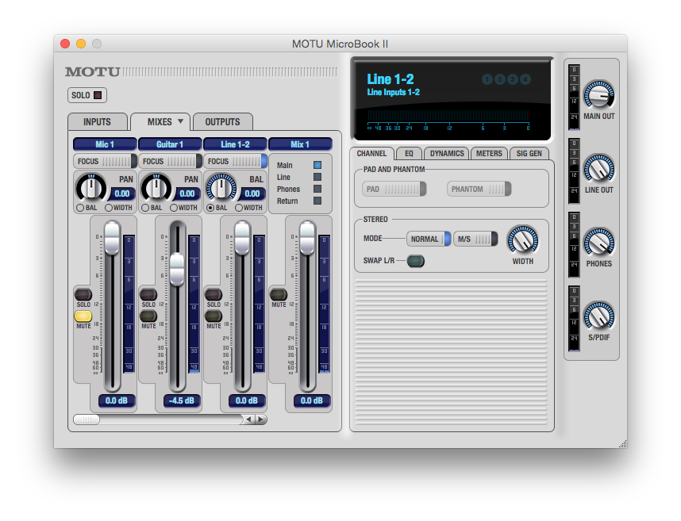
Task: Select BAL mode for Guitar 1
Action: coord(145,208)
